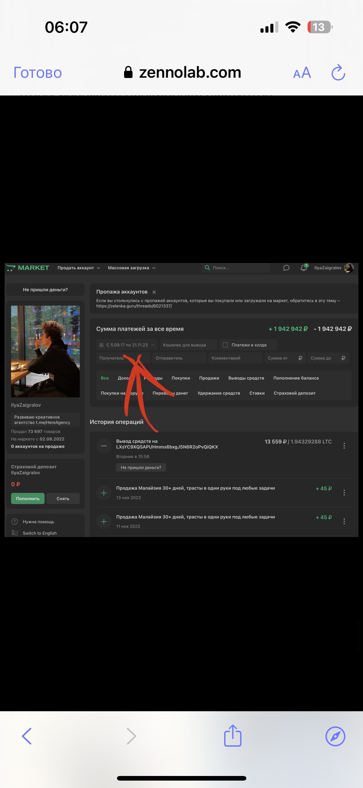Click the calendar icon in date filter
The image size is (363, 788).
coord(101,345)
